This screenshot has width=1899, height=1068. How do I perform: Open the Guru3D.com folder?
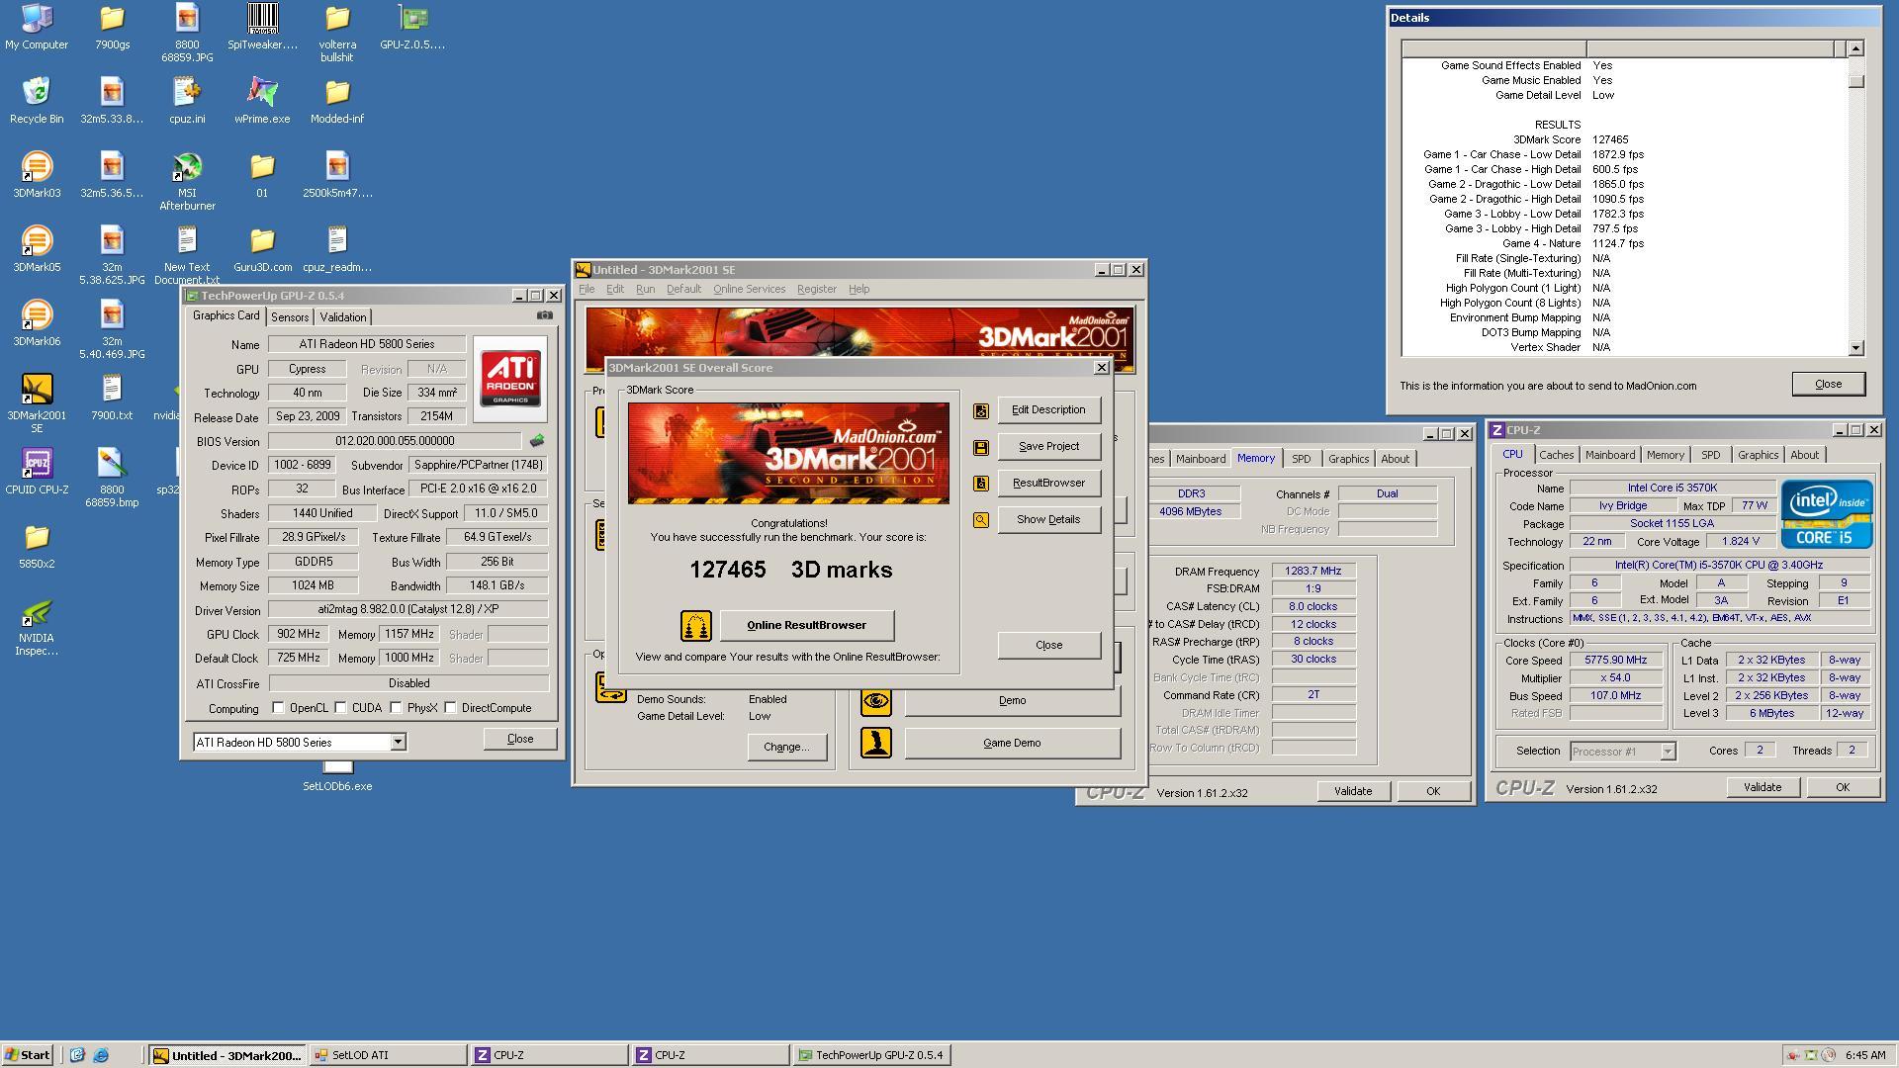[x=262, y=248]
